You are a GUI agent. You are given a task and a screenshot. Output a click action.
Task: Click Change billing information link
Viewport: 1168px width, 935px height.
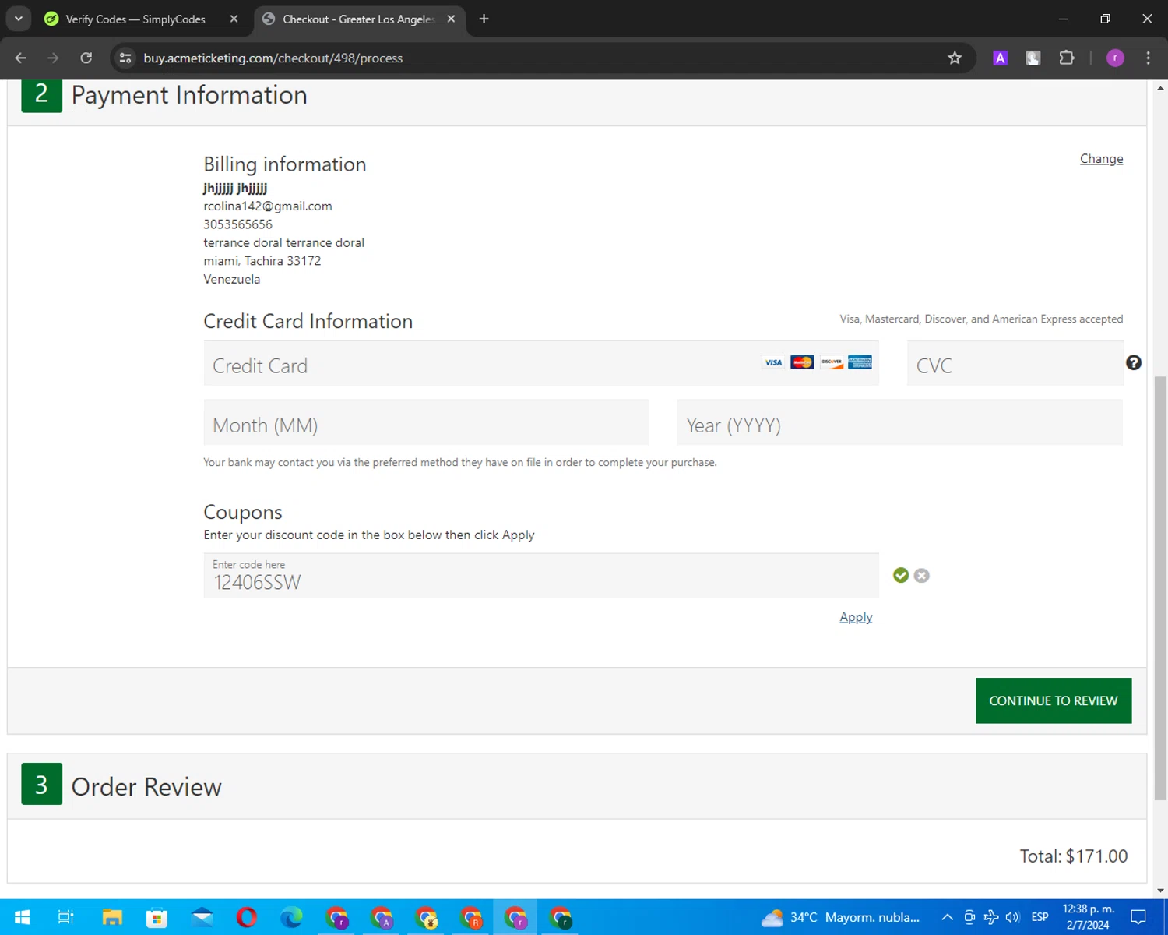tap(1101, 158)
